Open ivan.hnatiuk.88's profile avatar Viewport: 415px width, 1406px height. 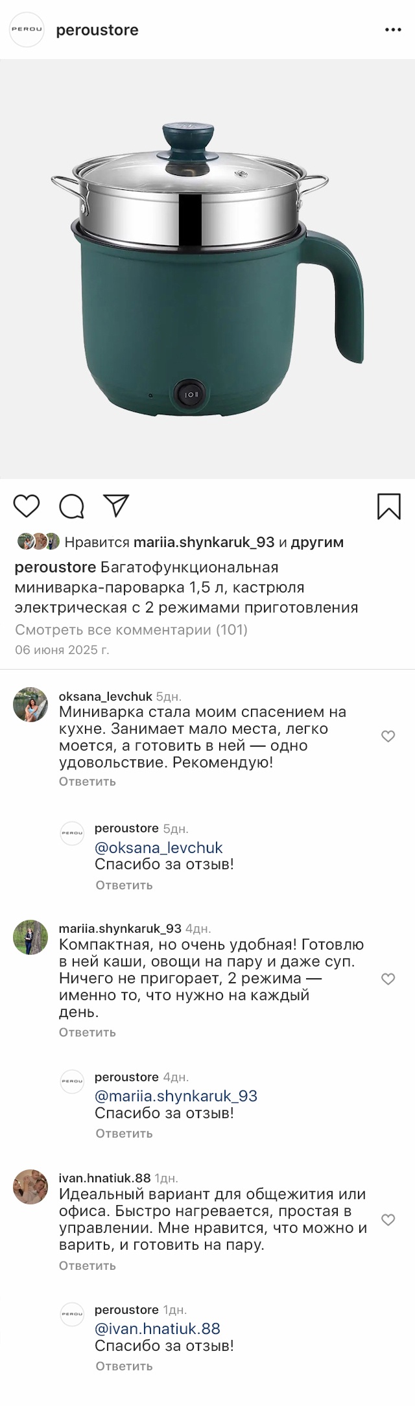(x=30, y=1187)
